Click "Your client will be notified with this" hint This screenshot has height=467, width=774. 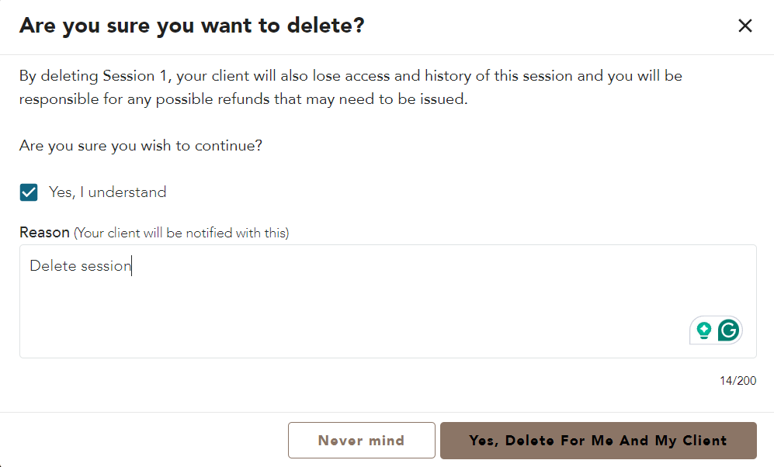click(181, 233)
